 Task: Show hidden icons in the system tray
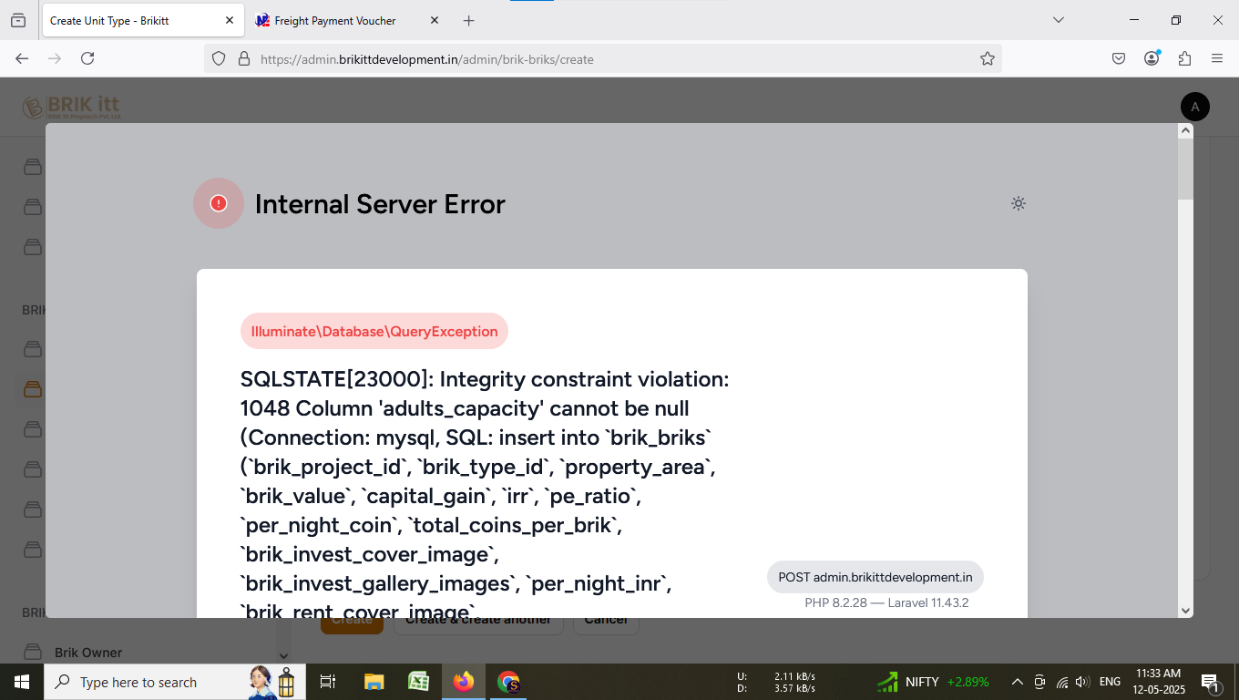click(1018, 682)
